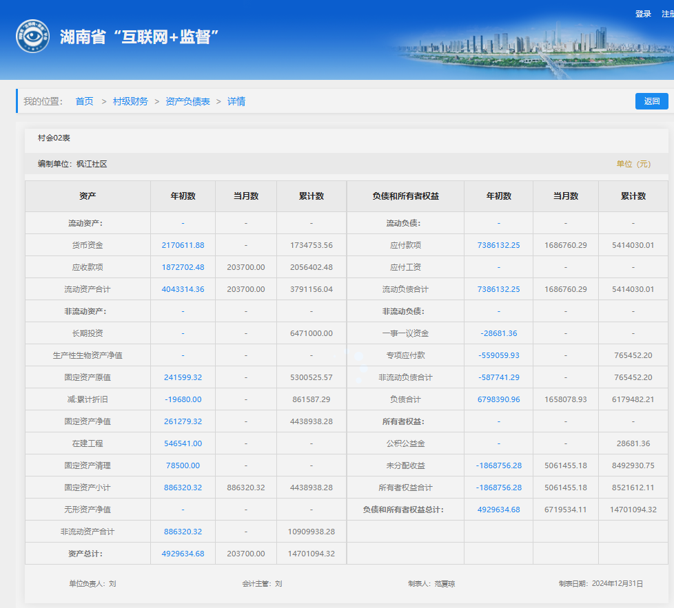Click the 所有者权益: section label
Screen dimensions: 674x608
point(403,421)
